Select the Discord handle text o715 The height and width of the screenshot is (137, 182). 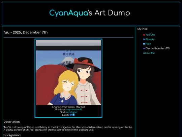(167, 48)
